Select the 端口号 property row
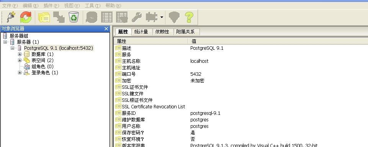The width and height of the screenshot is (368, 147). 241,74
